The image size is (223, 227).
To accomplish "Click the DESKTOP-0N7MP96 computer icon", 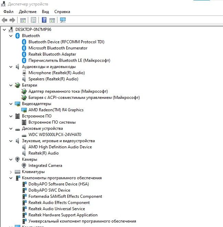I will [11, 30].
